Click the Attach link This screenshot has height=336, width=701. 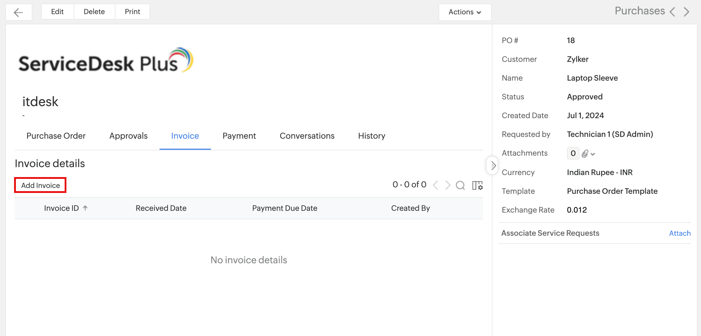click(x=680, y=233)
